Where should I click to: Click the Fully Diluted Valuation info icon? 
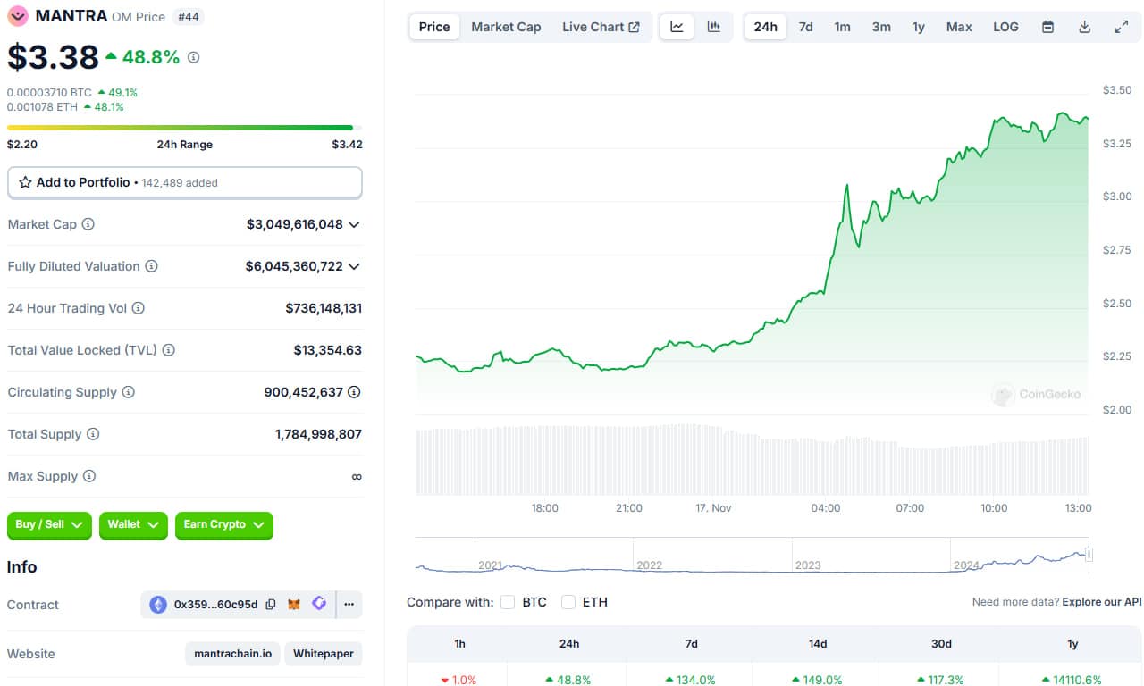[x=152, y=266]
